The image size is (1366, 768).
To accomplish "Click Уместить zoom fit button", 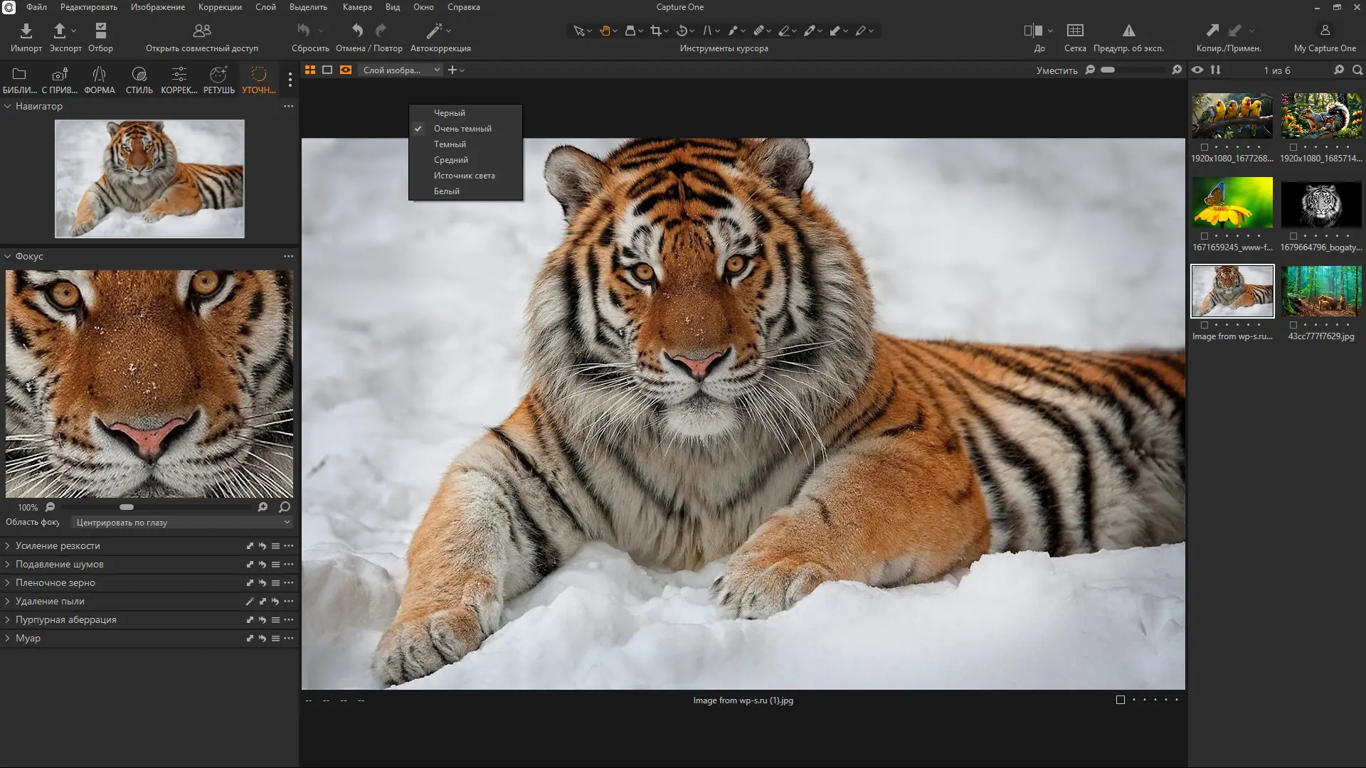I will point(1056,70).
